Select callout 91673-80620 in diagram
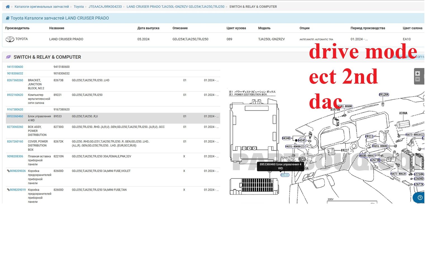This screenshot has height=264, width=447. (x=398, y=174)
